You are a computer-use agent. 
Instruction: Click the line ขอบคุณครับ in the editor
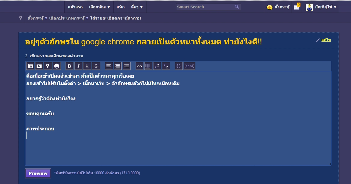pos(40,114)
